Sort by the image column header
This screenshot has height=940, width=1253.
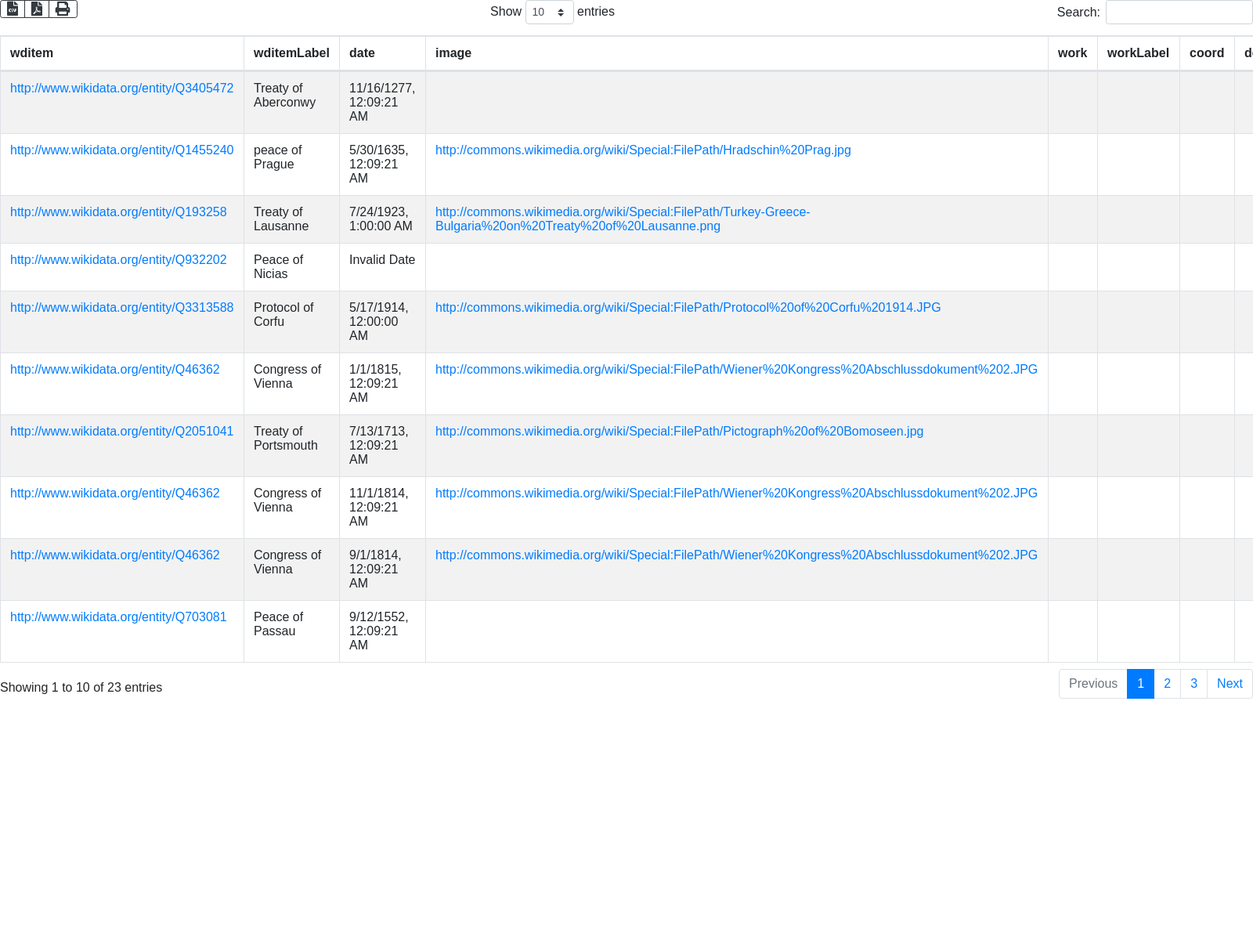(x=453, y=53)
